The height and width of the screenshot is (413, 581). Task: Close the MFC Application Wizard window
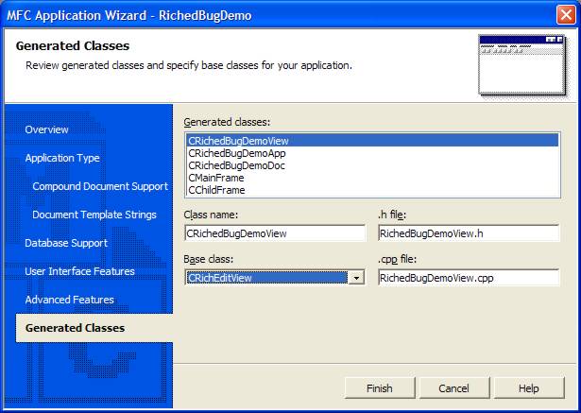pos(566,15)
